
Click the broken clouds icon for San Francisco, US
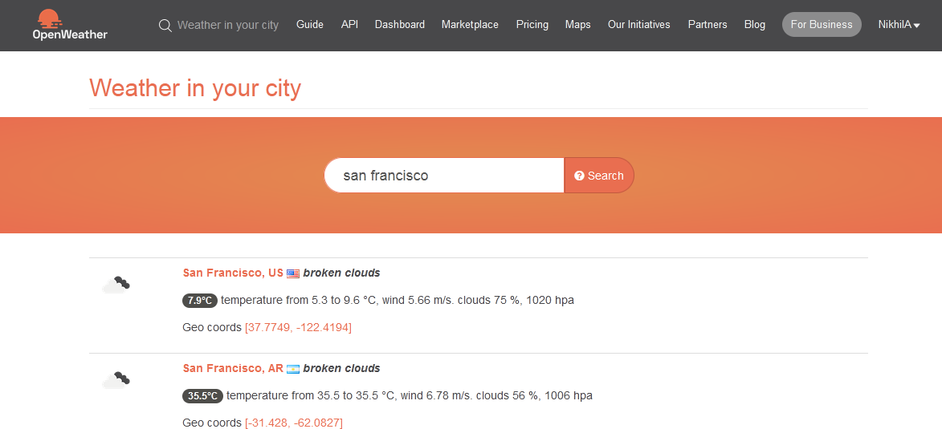click(x=116, y=285)
